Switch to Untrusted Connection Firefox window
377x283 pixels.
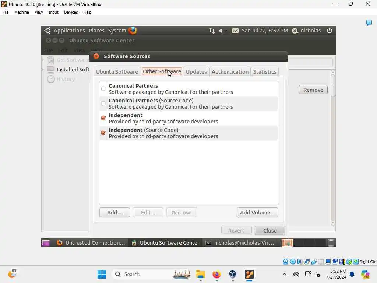coord(91,243)
